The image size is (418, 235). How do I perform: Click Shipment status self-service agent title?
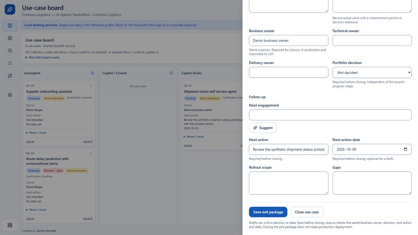tap(210, 92)
